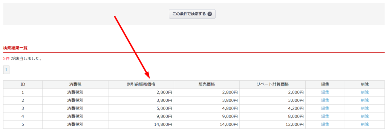Click the 編集 column header
Viewport: 386px width, 137px height.
tap(325, 84)
